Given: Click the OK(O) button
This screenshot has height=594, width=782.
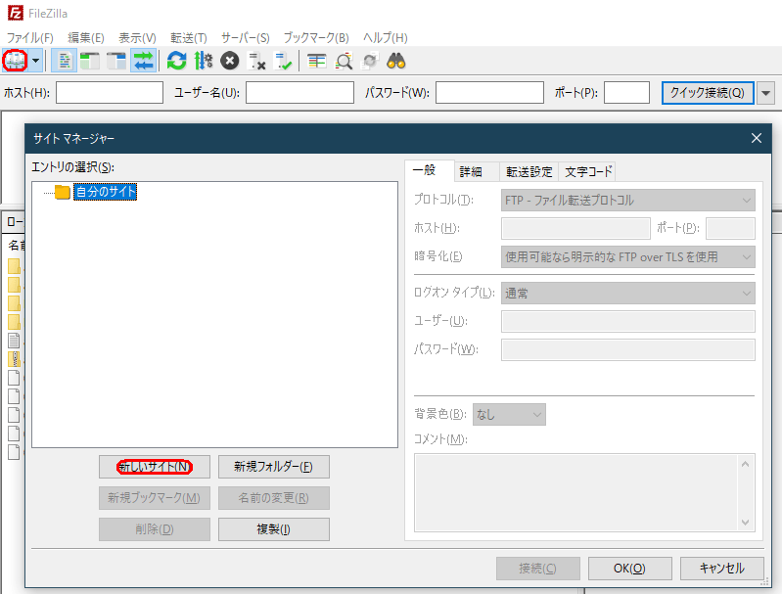Looking at the screenshot, I should point(630,569).
